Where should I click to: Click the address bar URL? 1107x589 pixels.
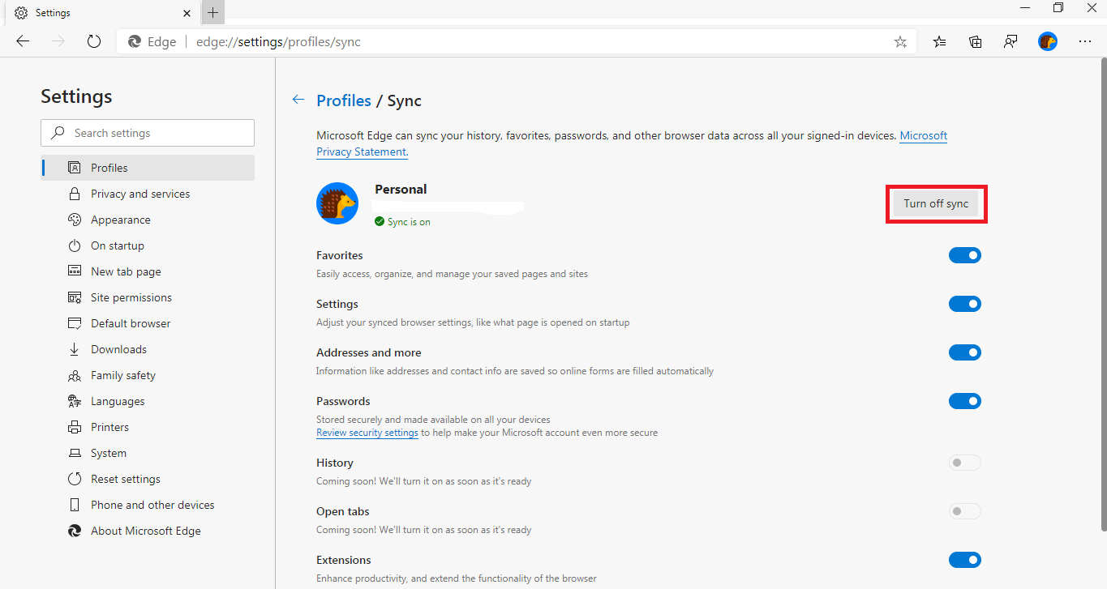click(x=278, y=42)
